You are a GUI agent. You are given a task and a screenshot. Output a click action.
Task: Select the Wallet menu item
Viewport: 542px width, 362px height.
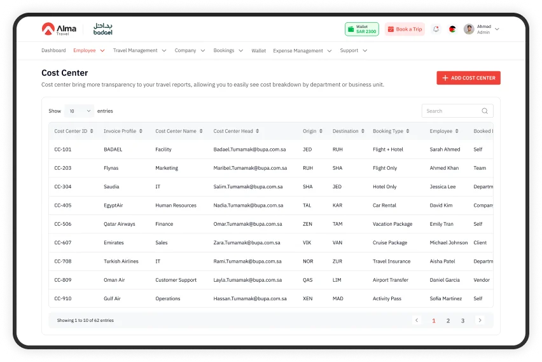click(x=258, y=50)
